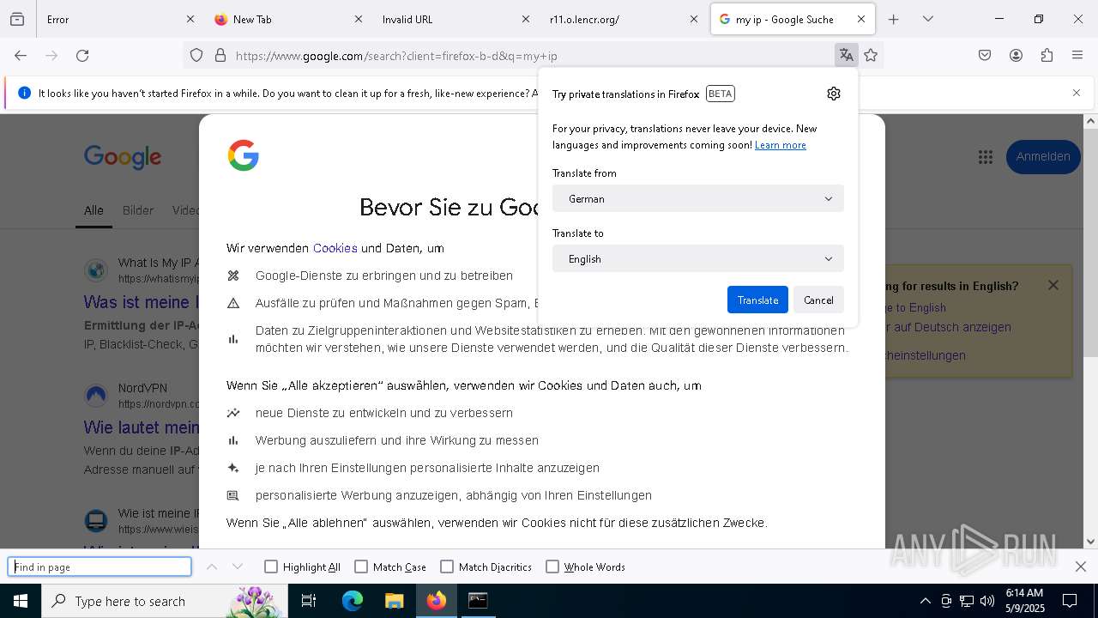Close the r11.o.lencr.org tab

click(694, 19)
